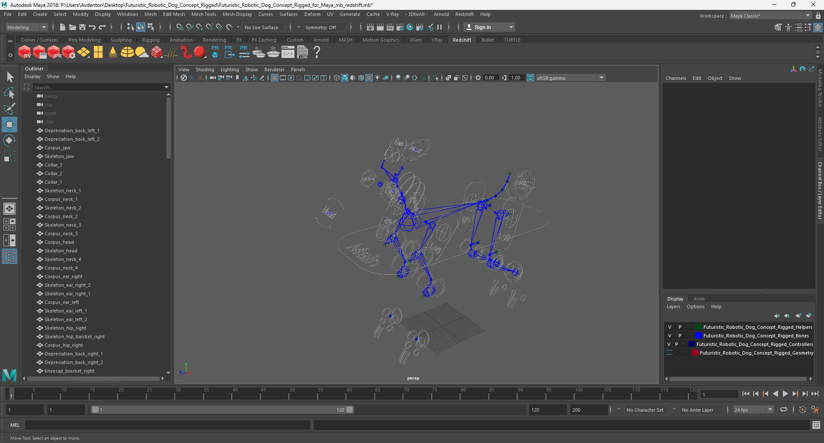
Task: Toggle visibility box of Geometry layer
Action: click(x=669, y=353)
